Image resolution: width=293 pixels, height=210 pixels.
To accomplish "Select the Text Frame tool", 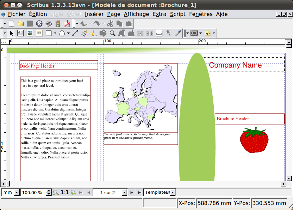I will pos(20,33).
